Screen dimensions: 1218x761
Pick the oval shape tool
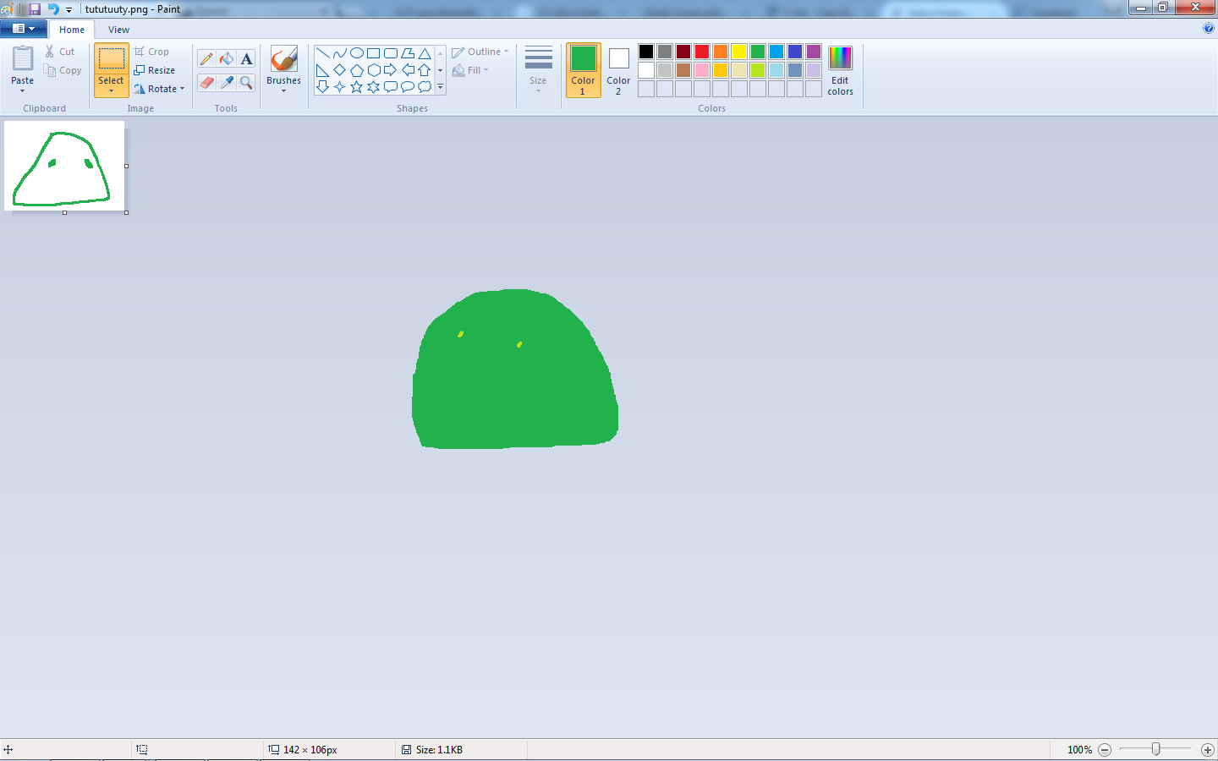[x=357, y=52]
